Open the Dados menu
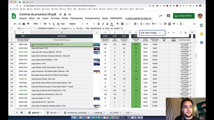Image resolution: width=214 pixels, height=120 pixels. [65, 18]
